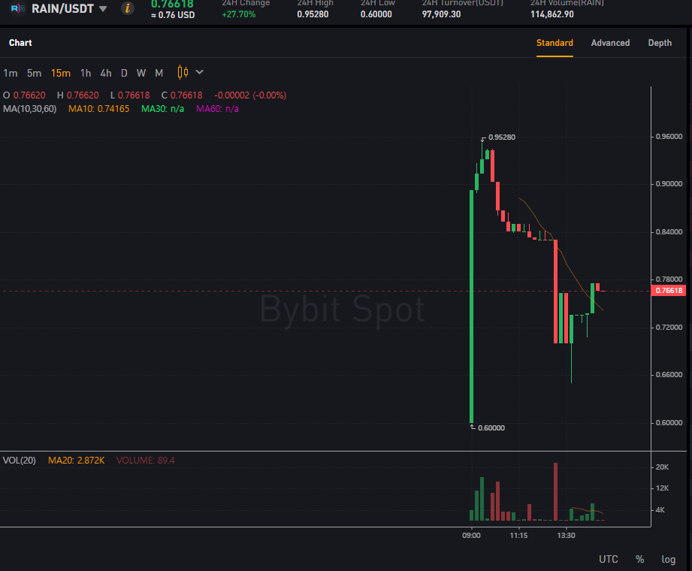Switch to the Depth chart tab

click(x=660, y=43)
